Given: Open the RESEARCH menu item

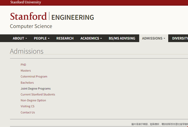Looking at the screenshot, I should click(x=65, y=38).
